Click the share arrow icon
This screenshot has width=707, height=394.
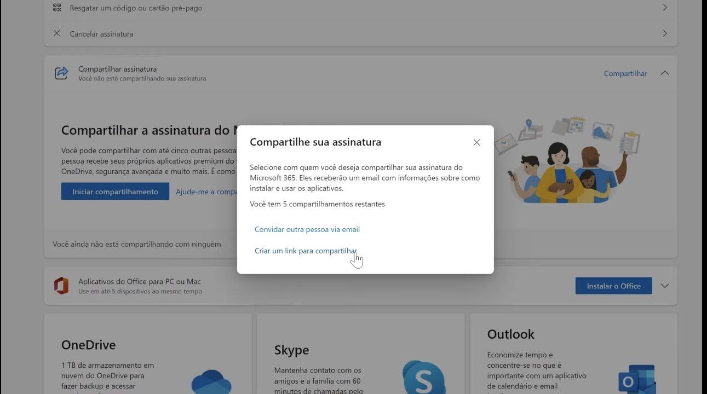tap(61, 73)
